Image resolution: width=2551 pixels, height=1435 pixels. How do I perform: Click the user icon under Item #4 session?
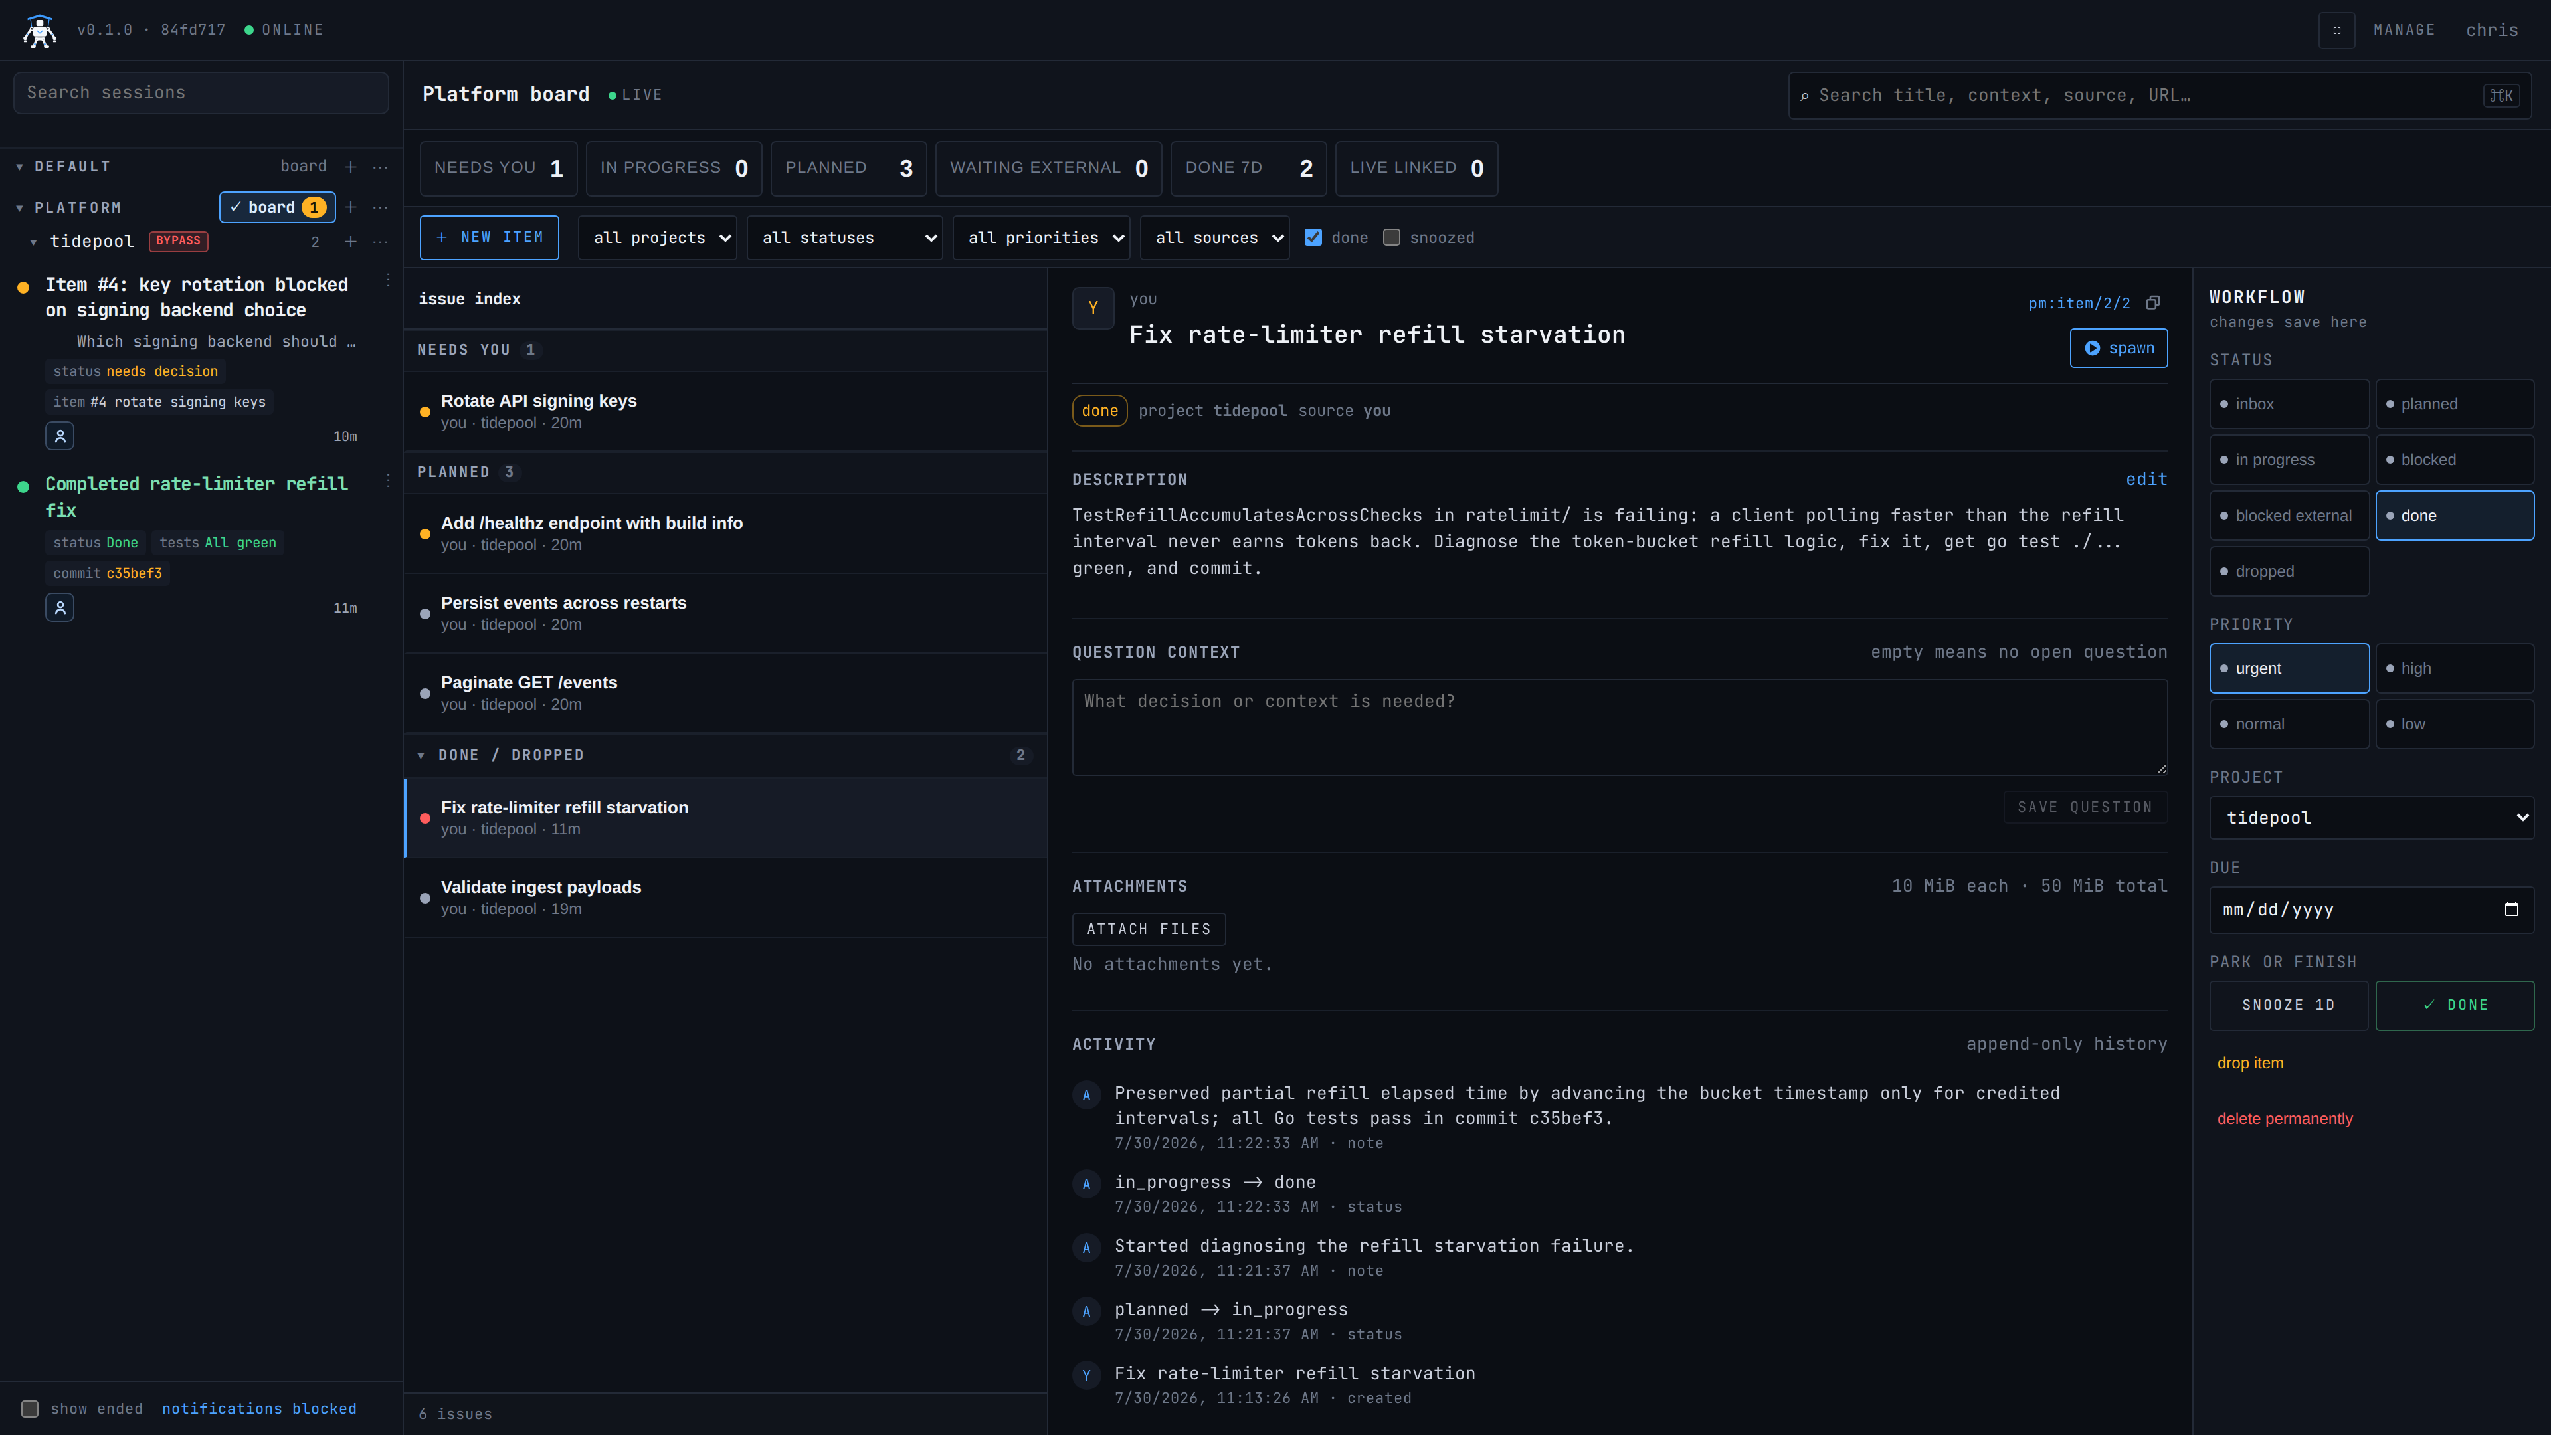tap(59, 436)
